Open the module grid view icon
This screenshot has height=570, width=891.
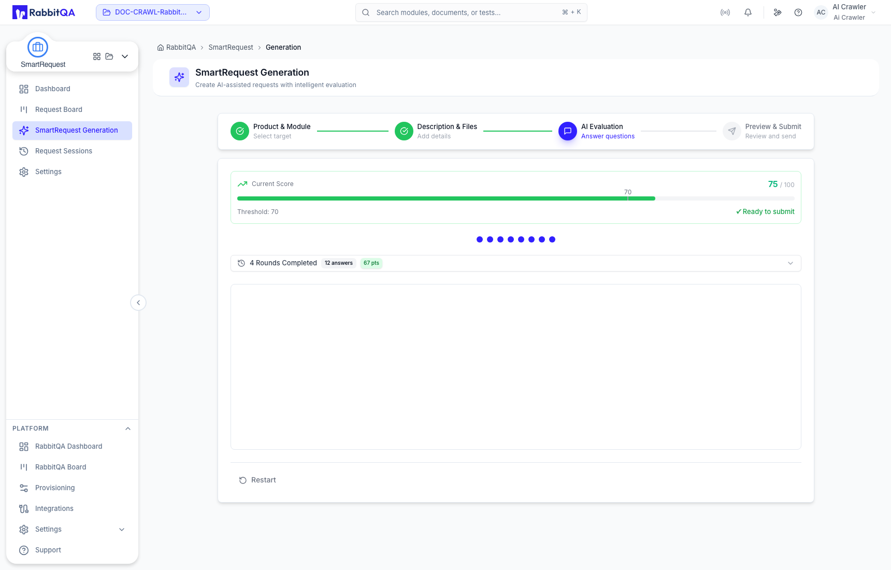[x=97, y=56]
